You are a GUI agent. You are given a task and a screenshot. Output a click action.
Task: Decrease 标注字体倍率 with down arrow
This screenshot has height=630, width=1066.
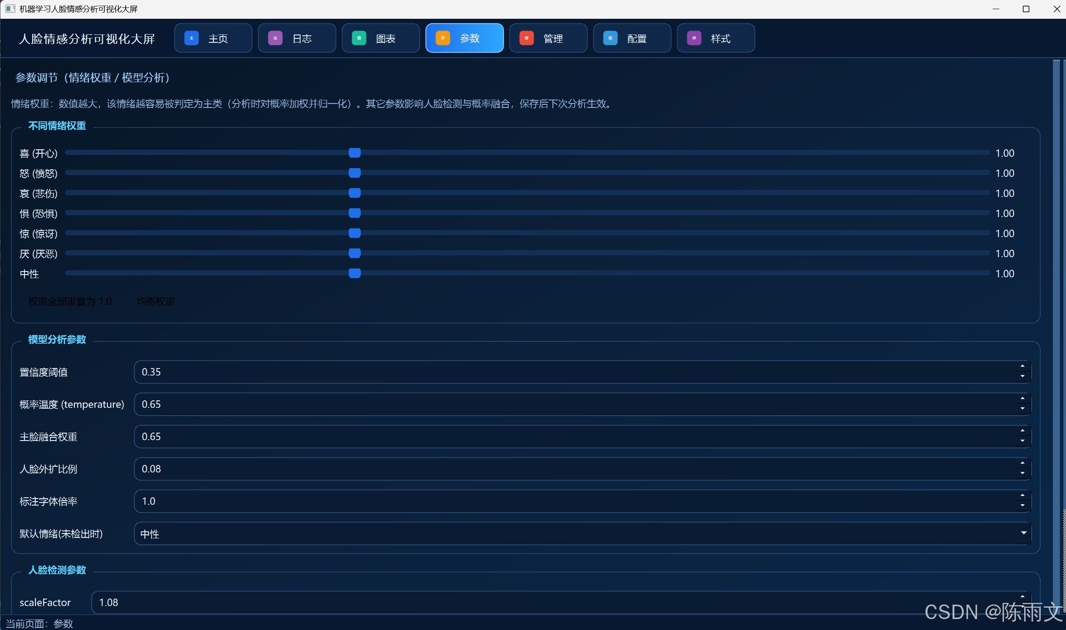[1022, 506]
